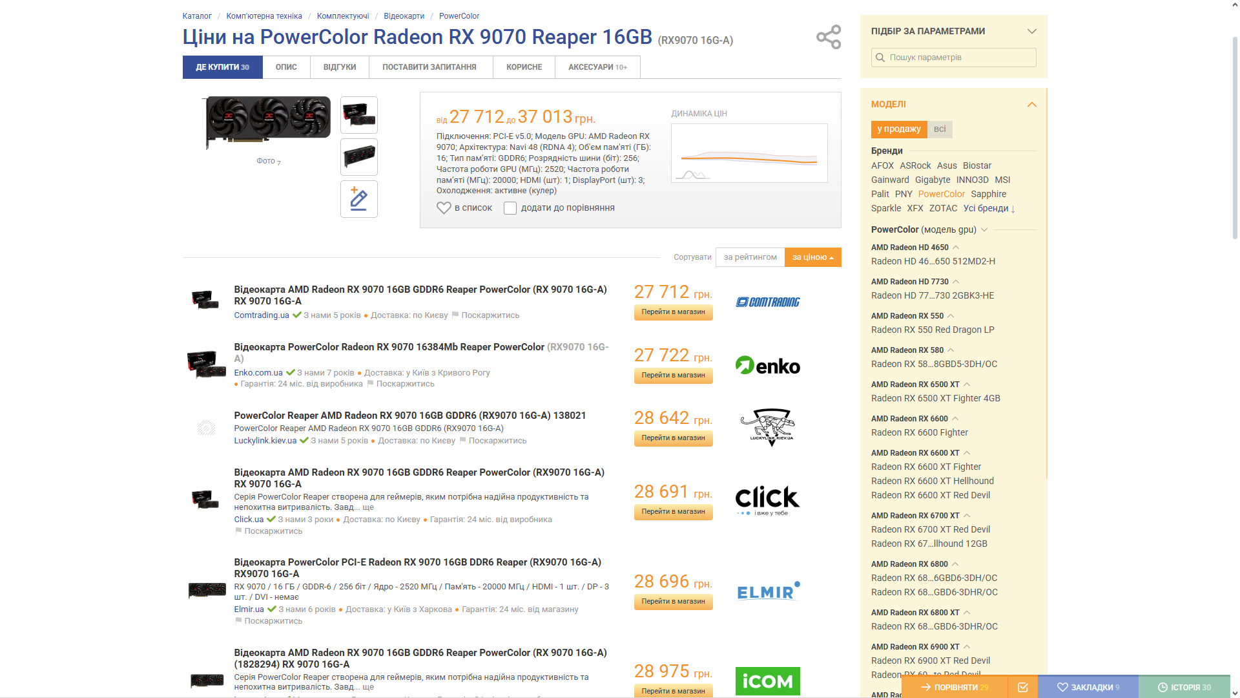Click the 'Пошук параметрів' search field
This screenshot has width=1240, height=698.
point(954,58)
